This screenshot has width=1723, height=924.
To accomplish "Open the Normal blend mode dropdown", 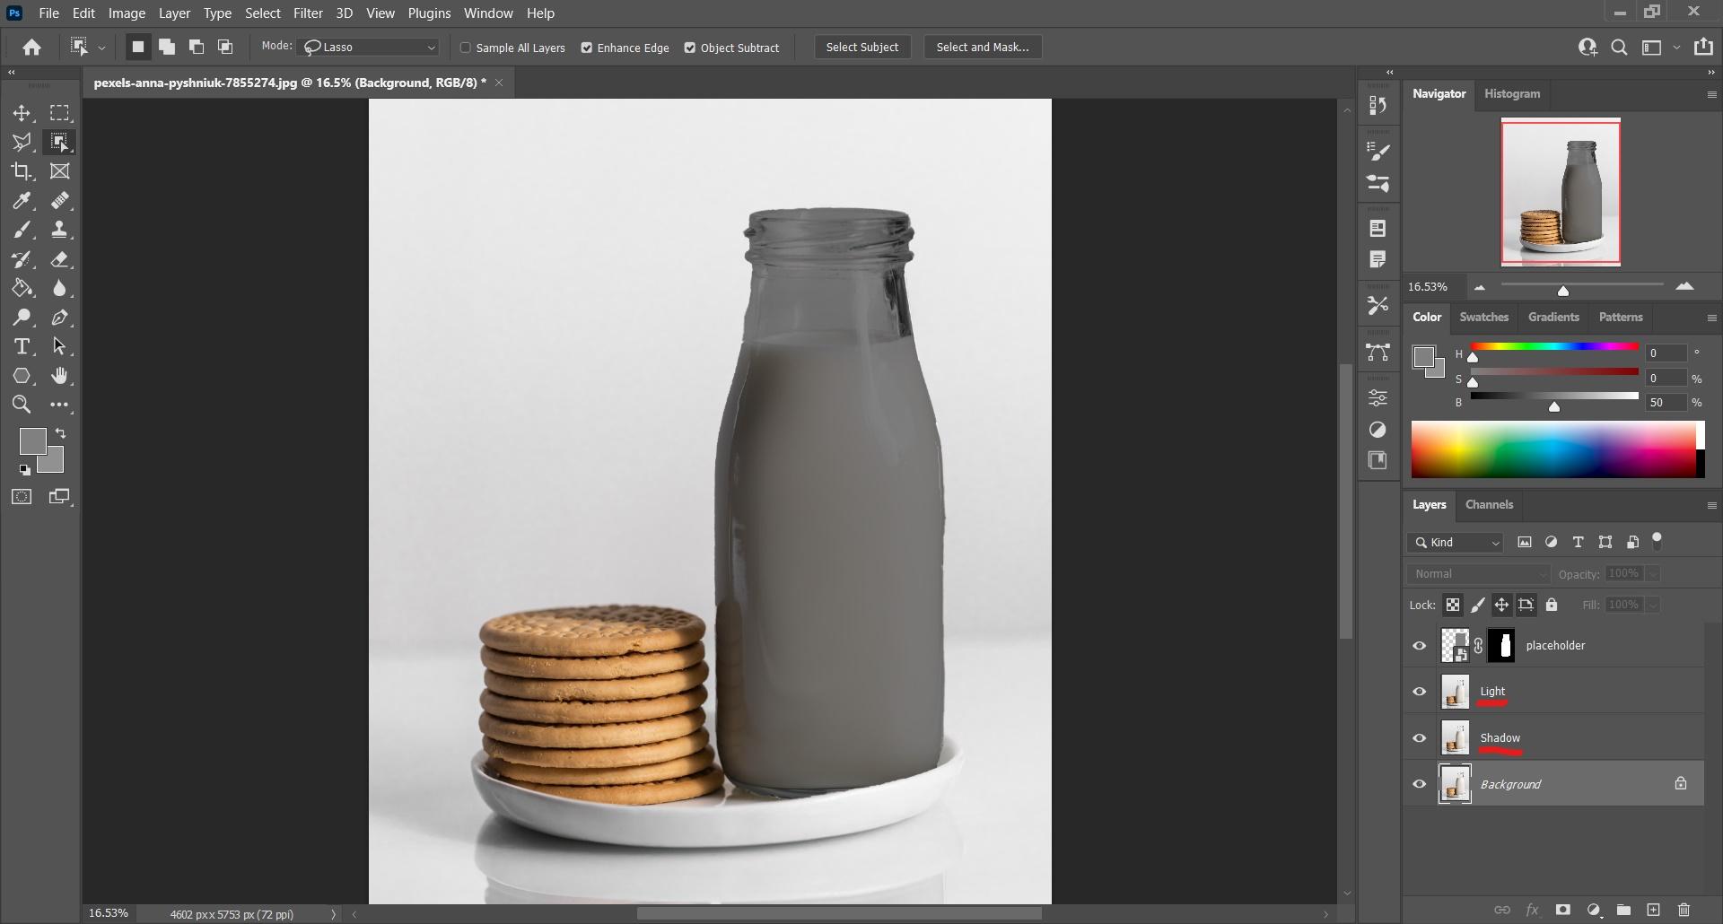I will pos(1478,574).
